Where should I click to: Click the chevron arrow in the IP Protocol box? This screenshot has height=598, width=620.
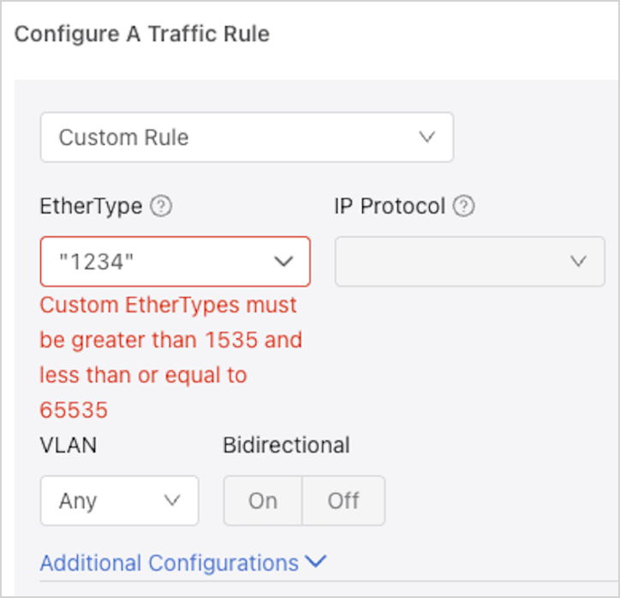(x=579, y=261)
